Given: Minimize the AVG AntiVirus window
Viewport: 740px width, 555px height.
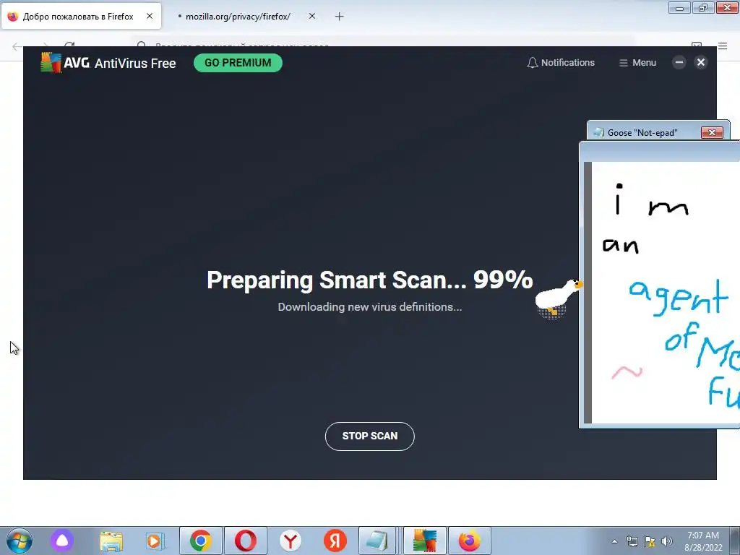Looking at the screenshot, I should 679,62.
